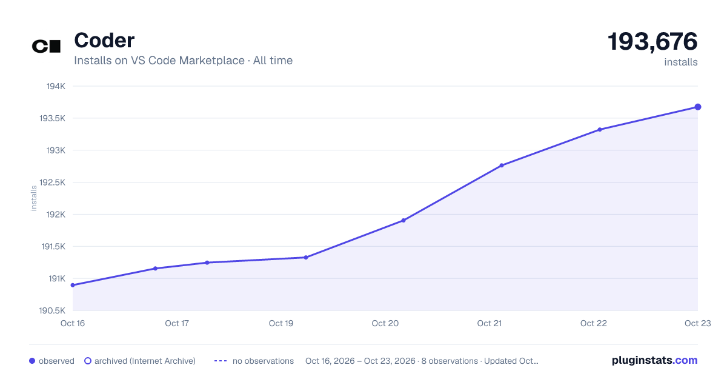This screenshot has width=727, height=382.
Task: Click the Oct 23 x-axis label
Action: tap(698, 323)
